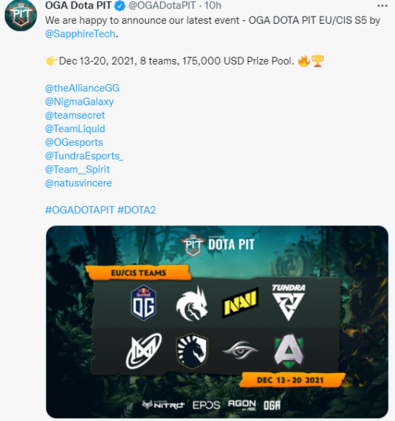Open the @TeamLiquid mention link

[x=75, y=129]
